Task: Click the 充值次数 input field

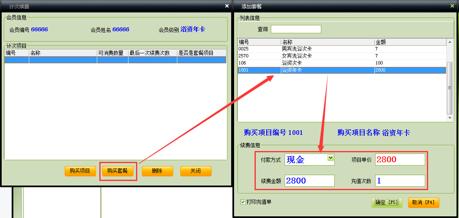Action: [x=400, y=181]
